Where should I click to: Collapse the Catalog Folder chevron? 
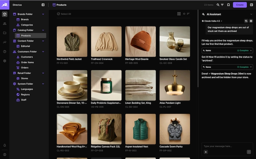click(x=43, y=30)
